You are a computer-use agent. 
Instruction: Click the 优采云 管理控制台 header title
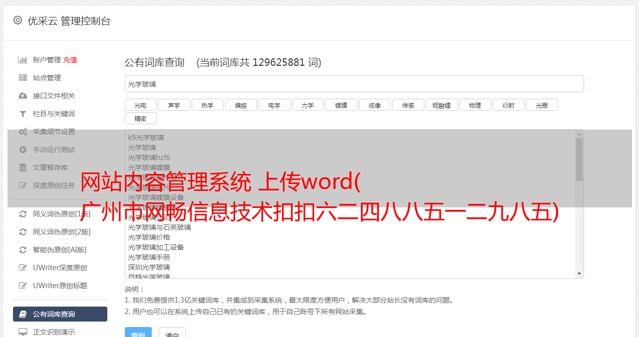coord(69,21)
